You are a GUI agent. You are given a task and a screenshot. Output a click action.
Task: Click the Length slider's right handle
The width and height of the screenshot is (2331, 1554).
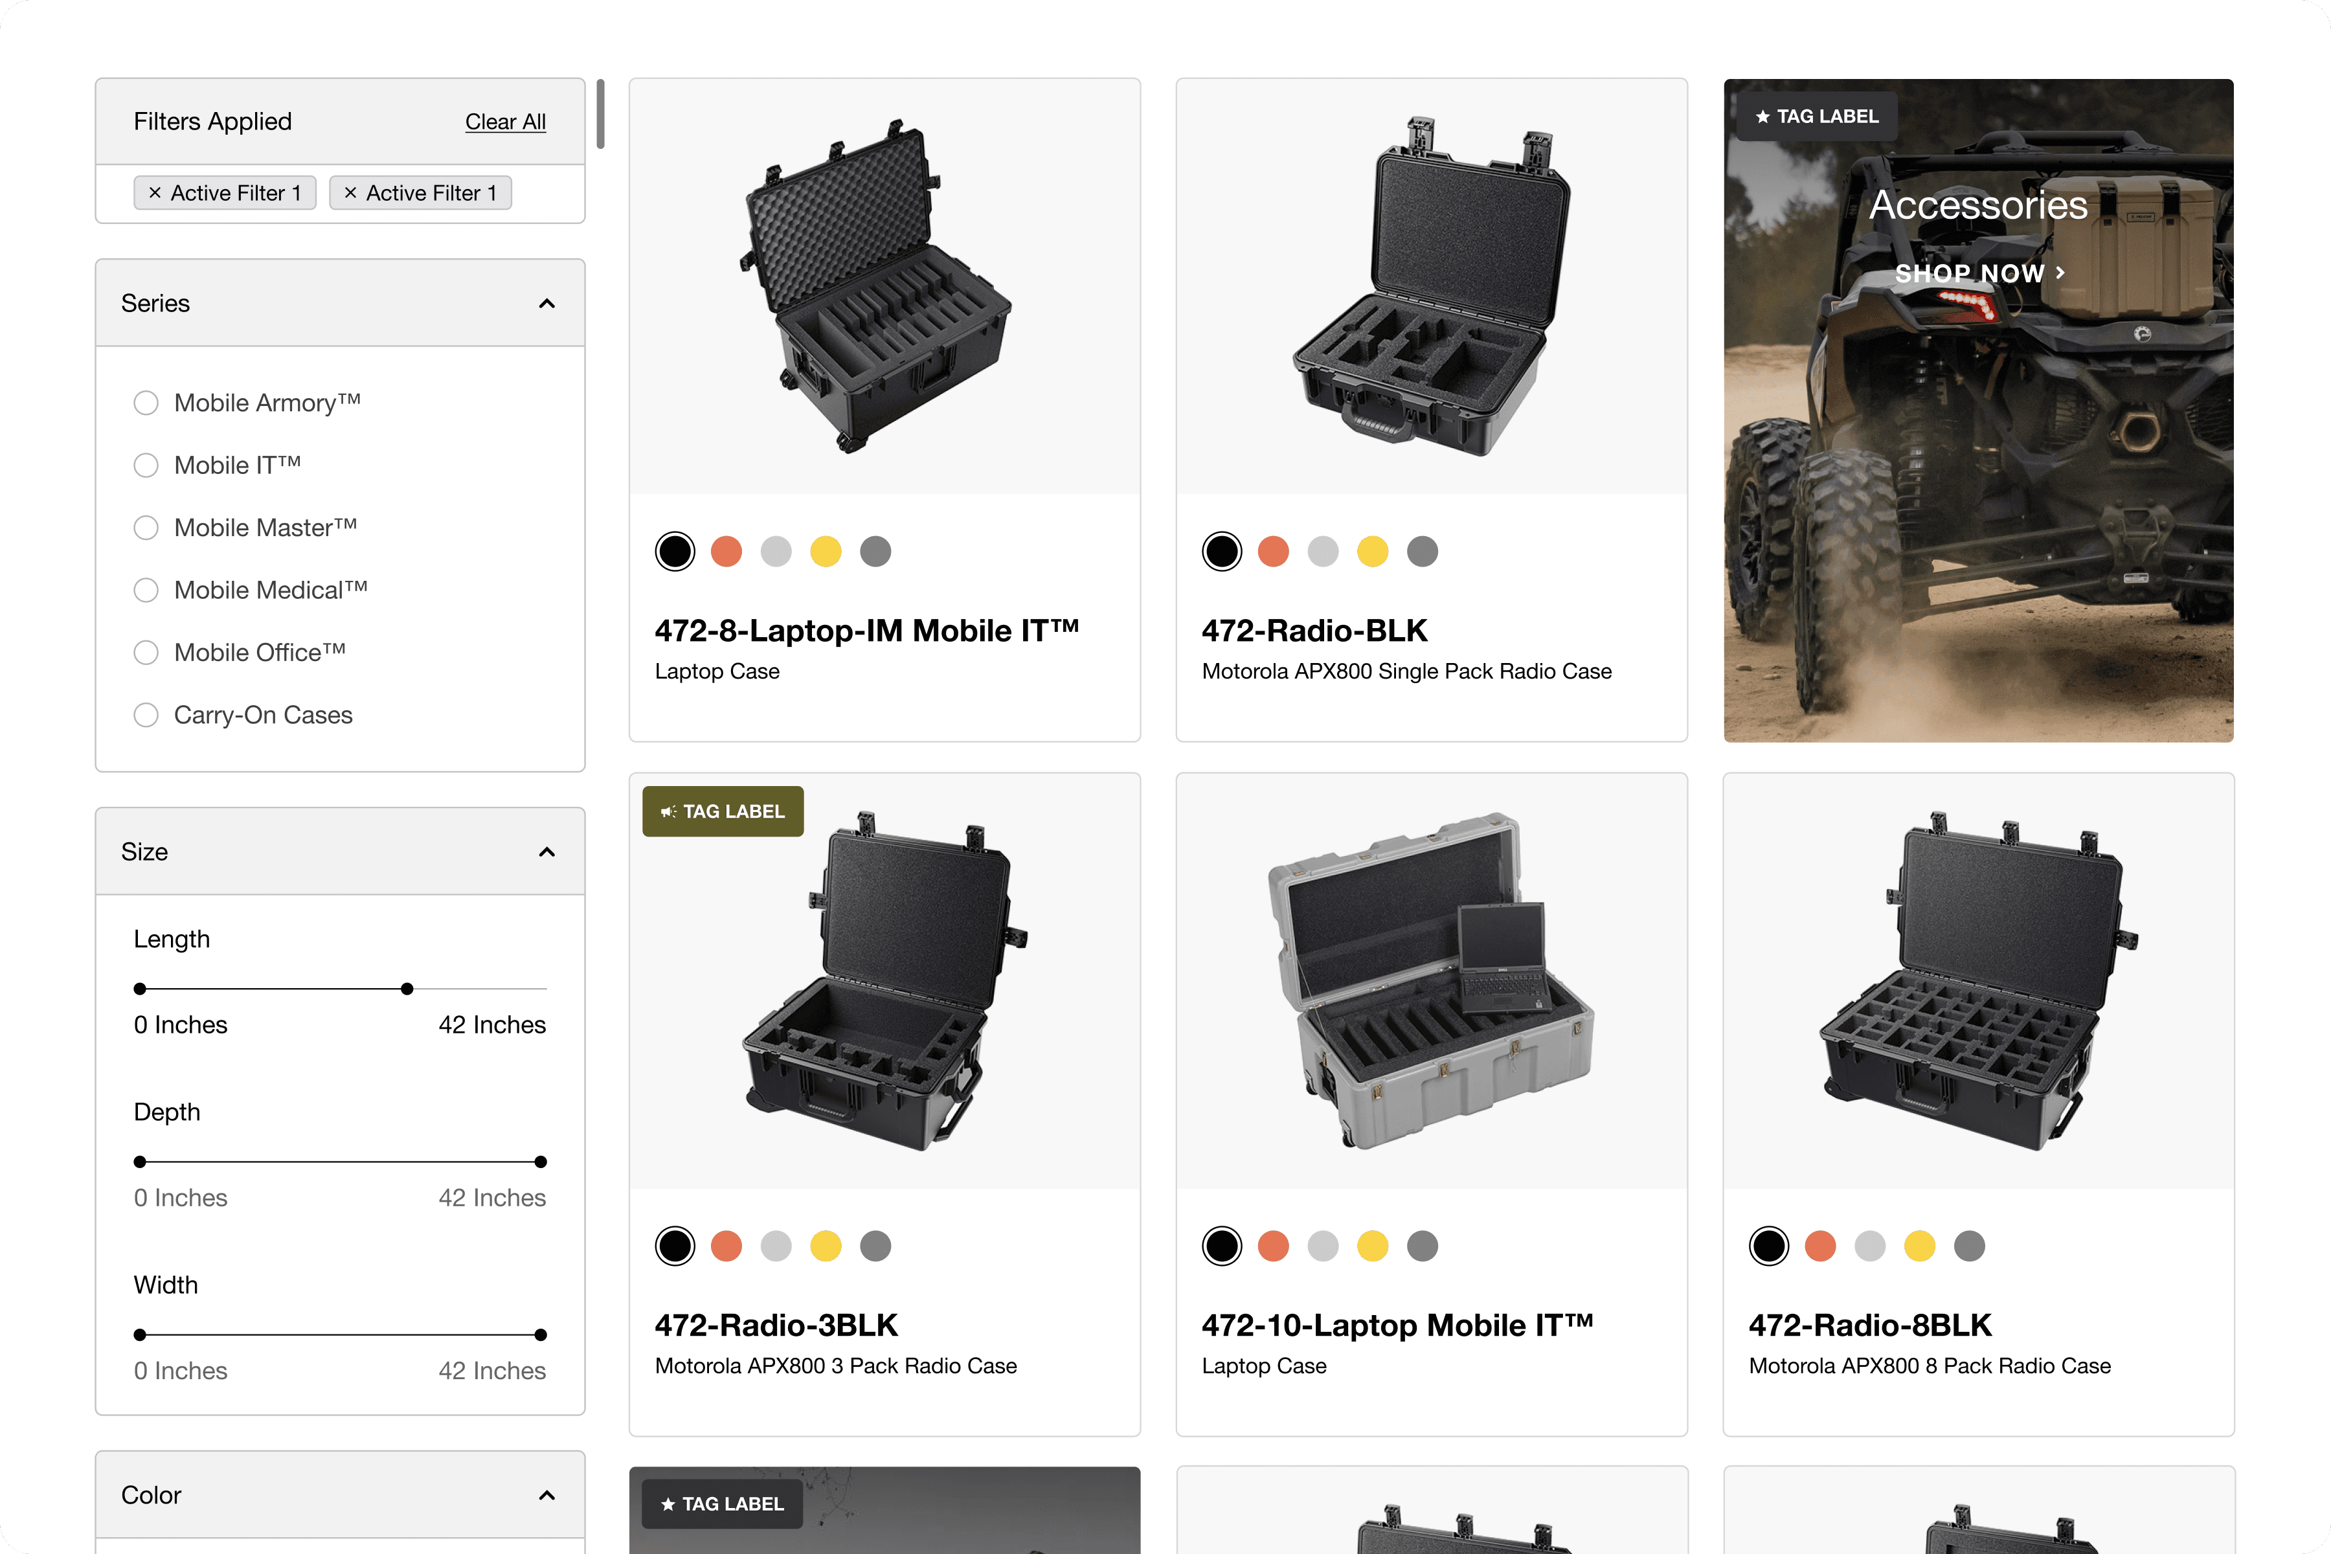[x=407, y=989]
